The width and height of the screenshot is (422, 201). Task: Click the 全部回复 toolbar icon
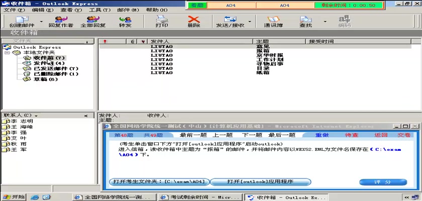[93, 22]
